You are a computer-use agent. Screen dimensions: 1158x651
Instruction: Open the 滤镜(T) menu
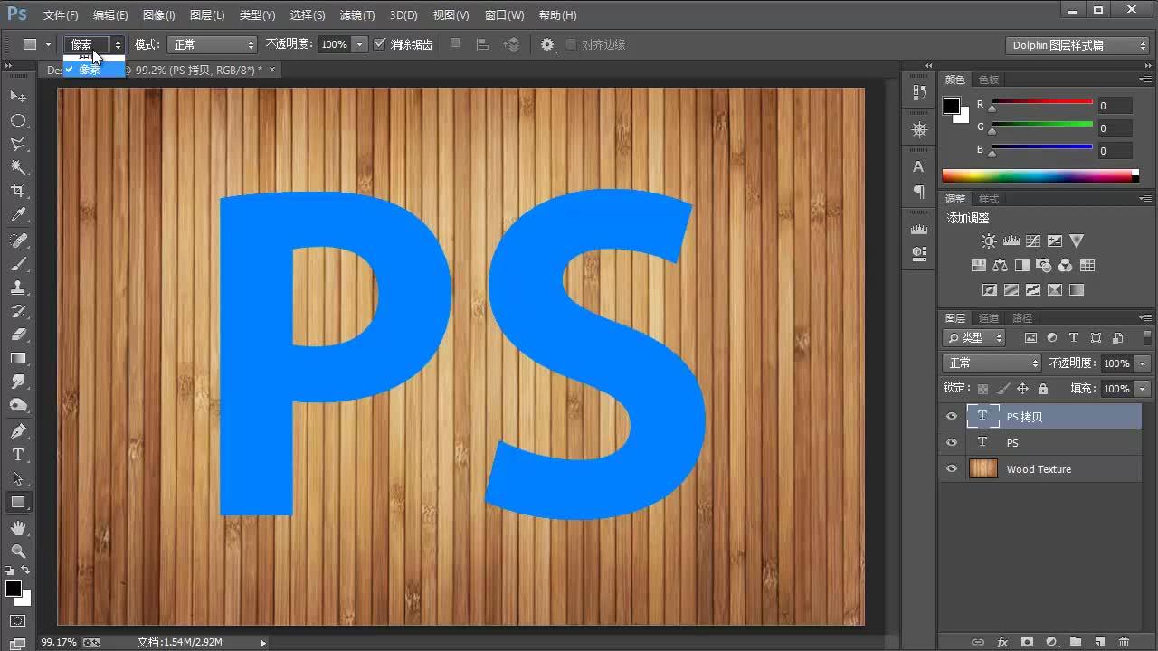click(x=357, y=15)
